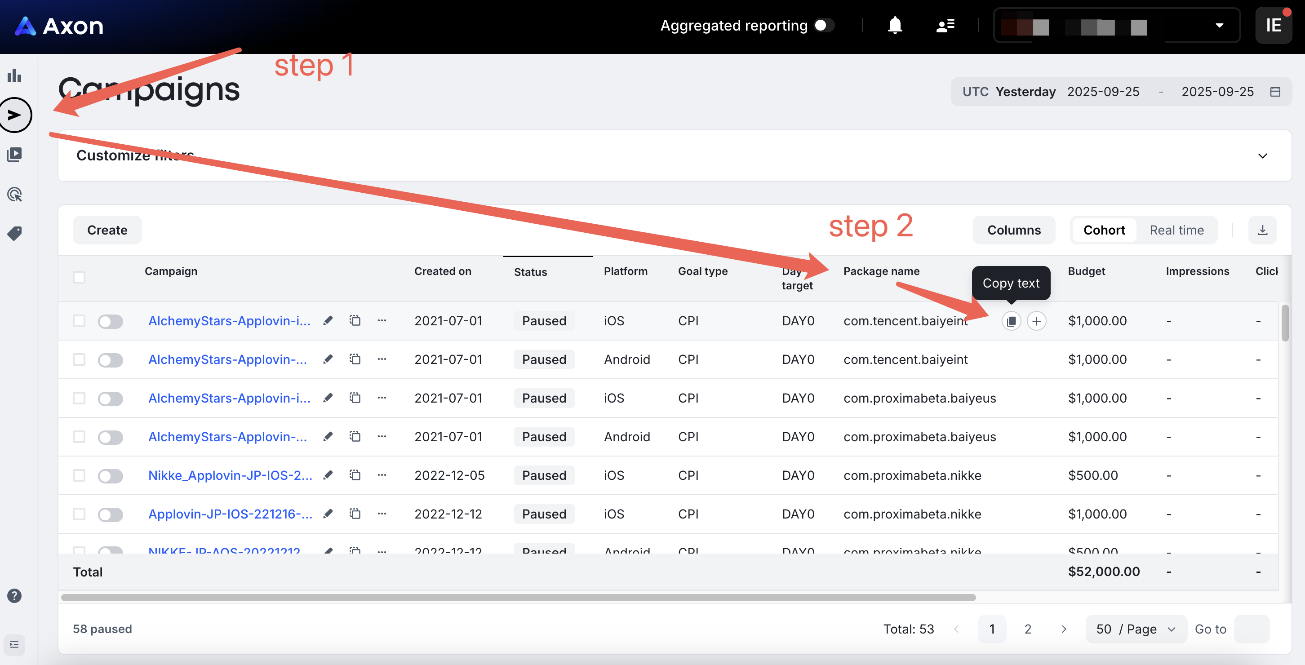Click the Create button
1305x665 pixels.
point(107,231)
